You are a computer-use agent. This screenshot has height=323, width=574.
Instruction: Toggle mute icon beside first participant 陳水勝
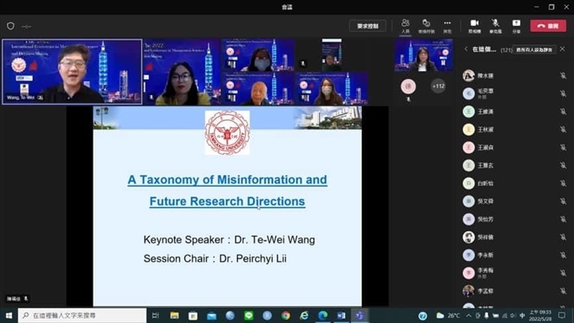pyautogui.click(x=563, y=75)
